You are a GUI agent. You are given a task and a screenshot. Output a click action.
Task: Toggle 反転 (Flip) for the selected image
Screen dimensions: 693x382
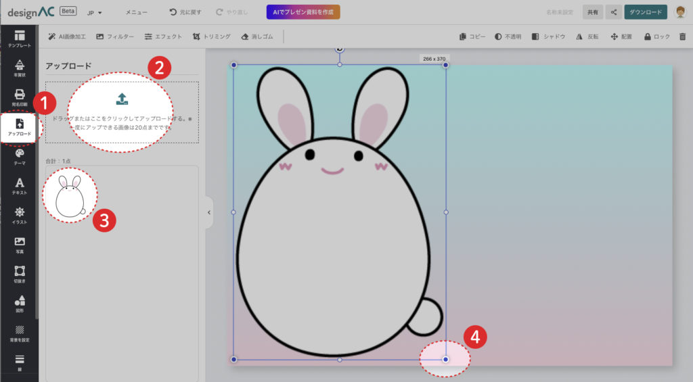pos(587,37)
